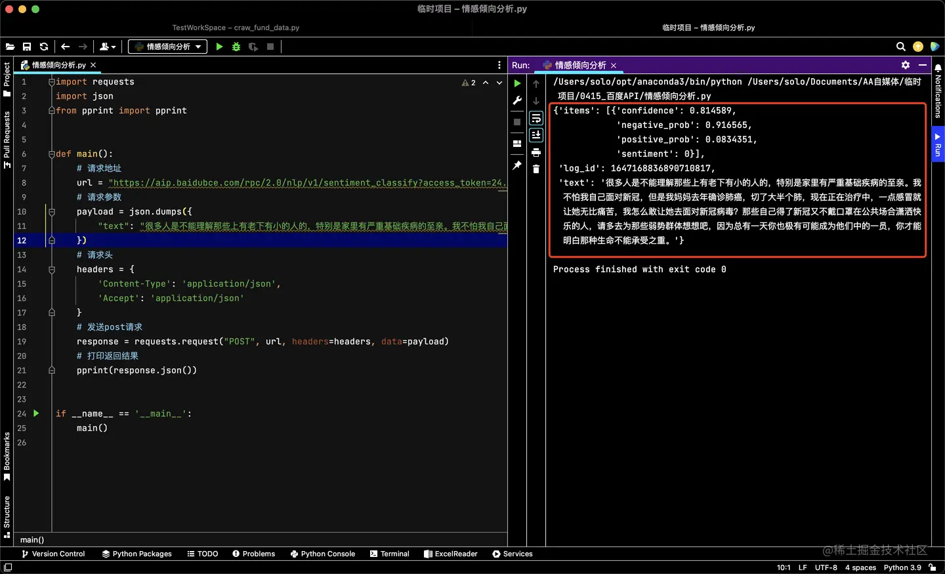Navigate back using the left arrow

tap(66, 47)
